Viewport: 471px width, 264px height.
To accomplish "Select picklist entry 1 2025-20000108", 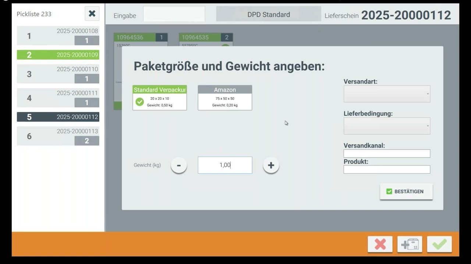I will pyautogui.click(x=58, y=36).
